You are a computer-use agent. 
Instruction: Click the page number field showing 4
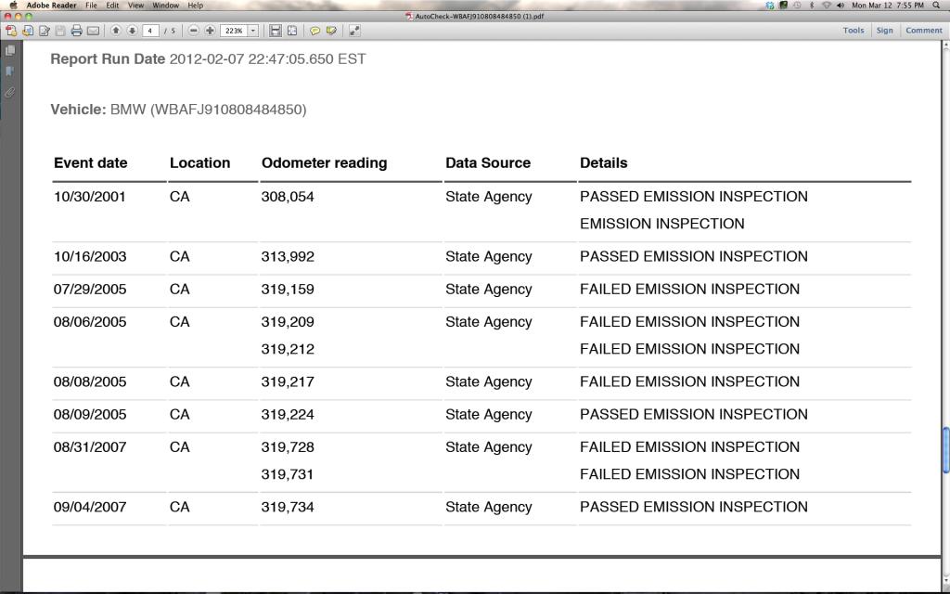pos(150,31)
